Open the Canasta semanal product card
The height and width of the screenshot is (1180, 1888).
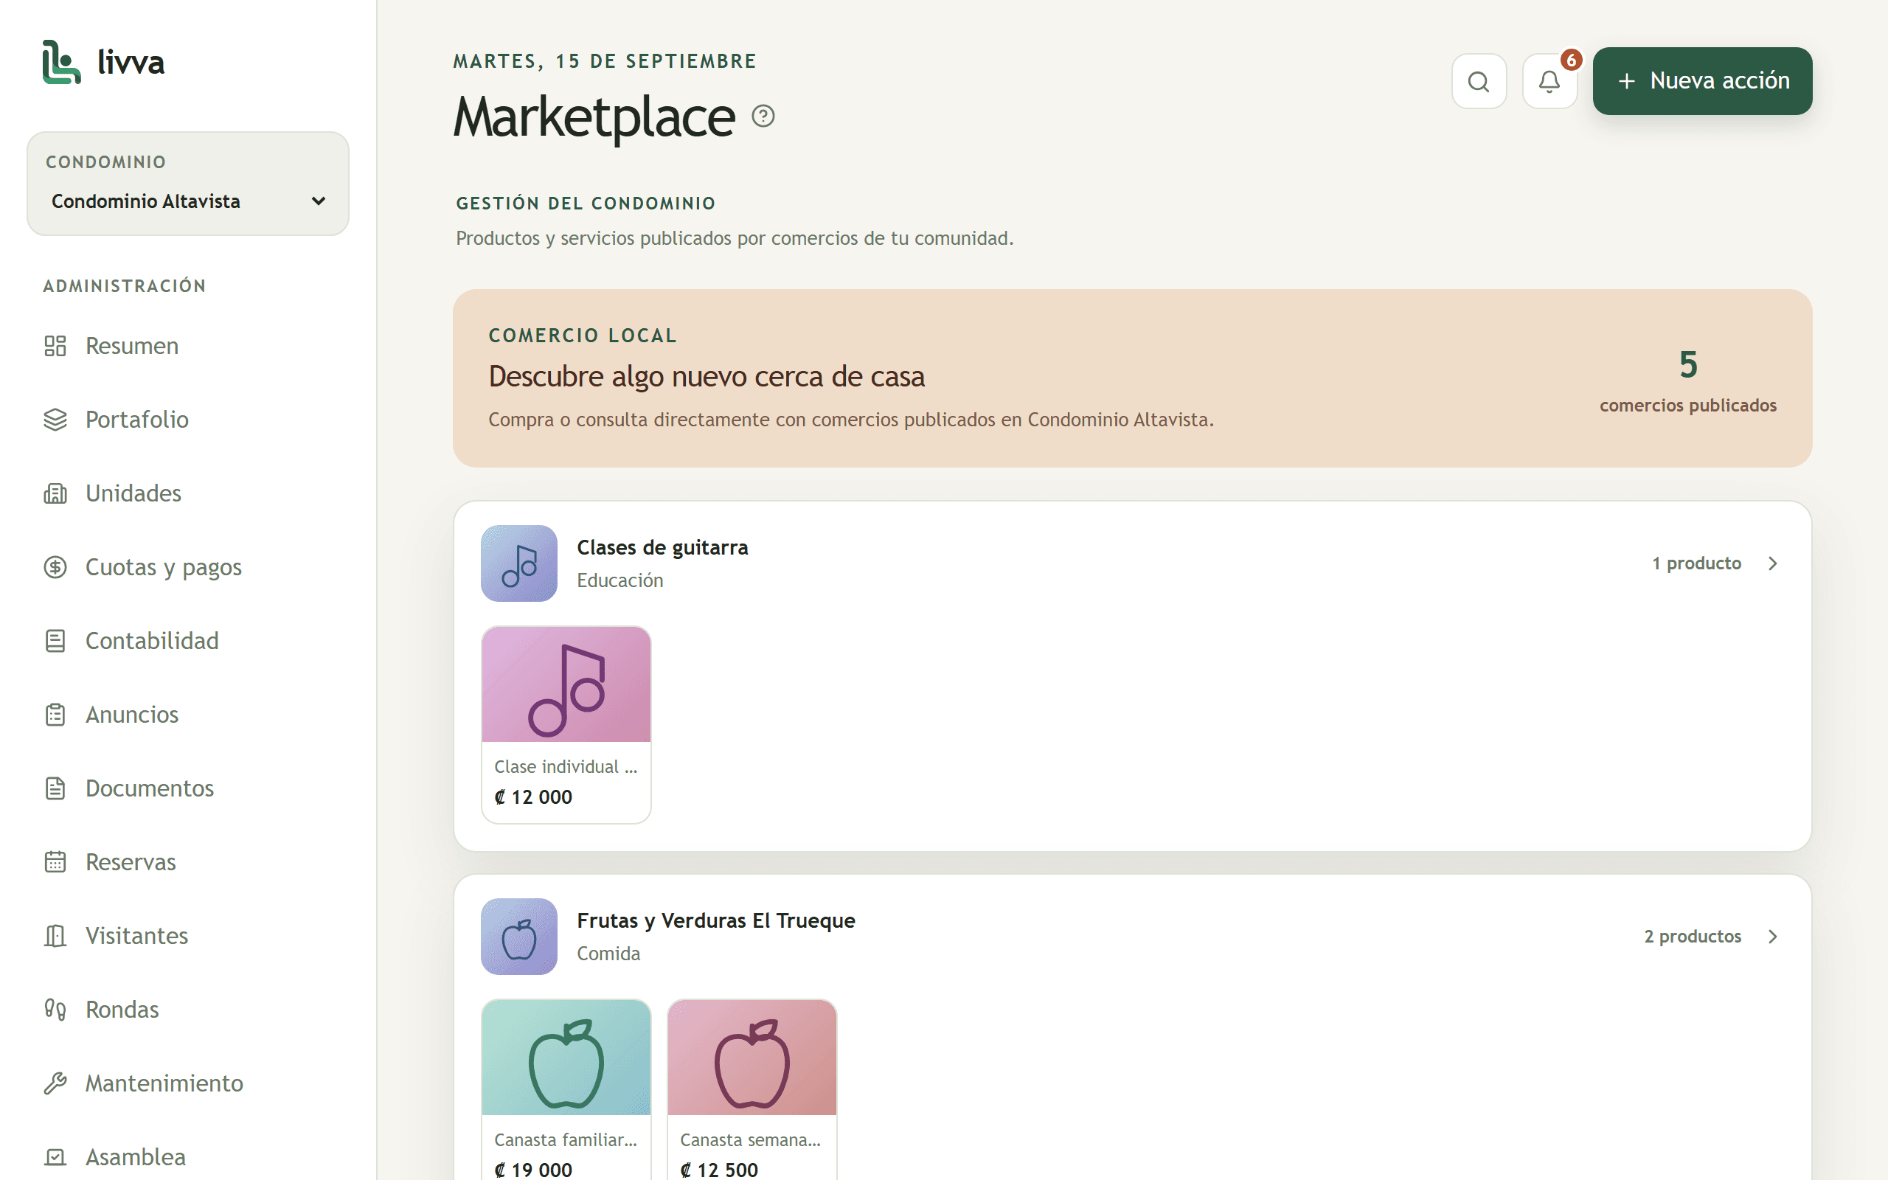point(752,1089)
